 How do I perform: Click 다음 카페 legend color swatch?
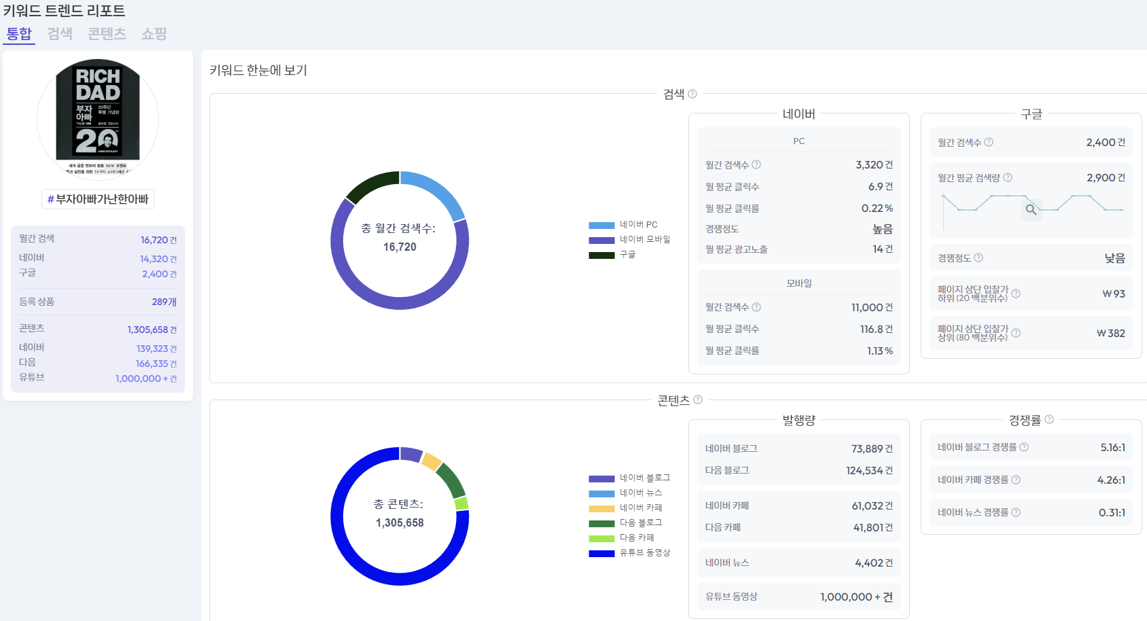(601, 538)
